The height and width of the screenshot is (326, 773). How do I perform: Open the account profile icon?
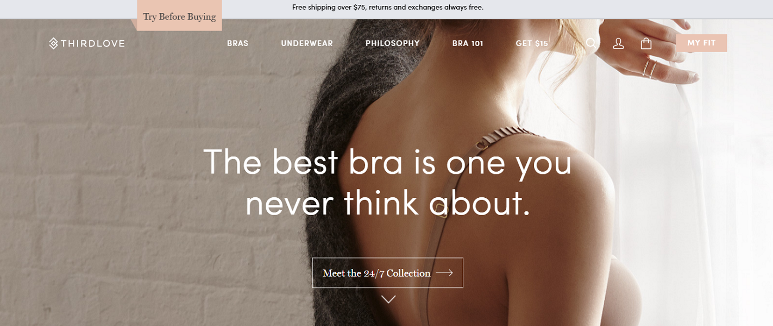618,43
